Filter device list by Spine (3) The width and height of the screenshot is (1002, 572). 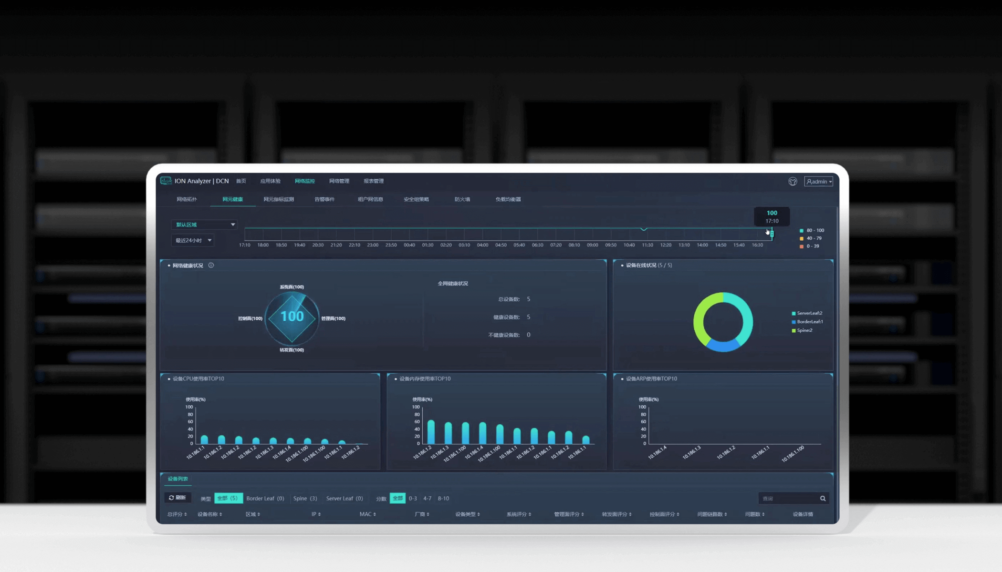tap(305, 499)
